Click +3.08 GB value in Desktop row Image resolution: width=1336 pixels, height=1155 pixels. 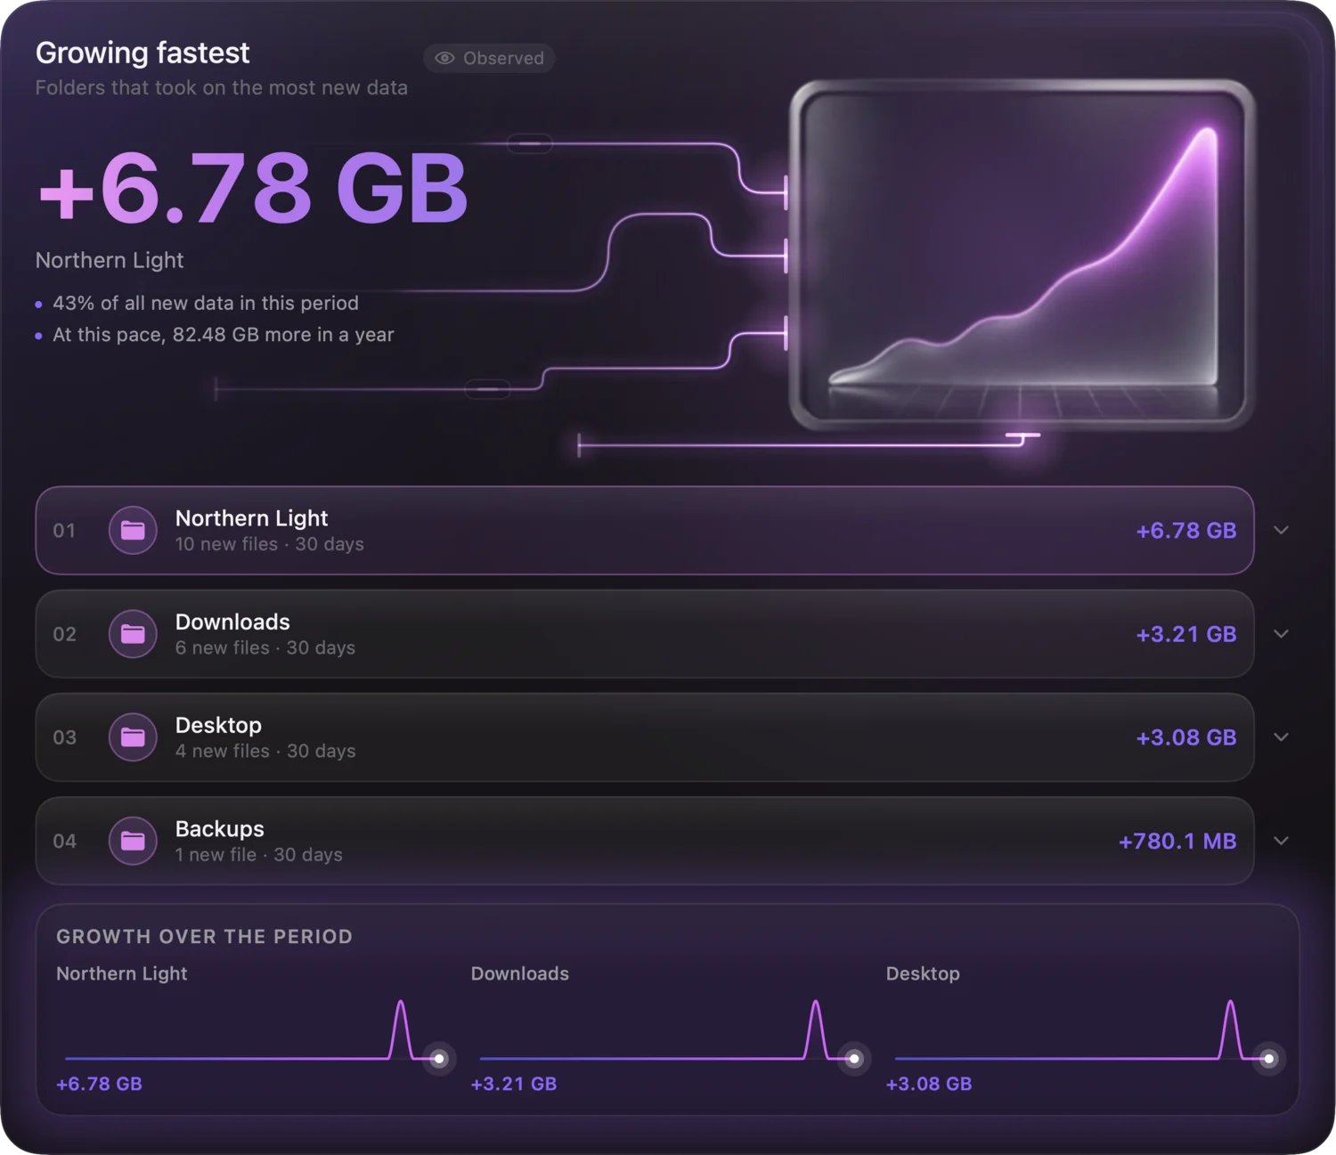[x=1186, y=737]
